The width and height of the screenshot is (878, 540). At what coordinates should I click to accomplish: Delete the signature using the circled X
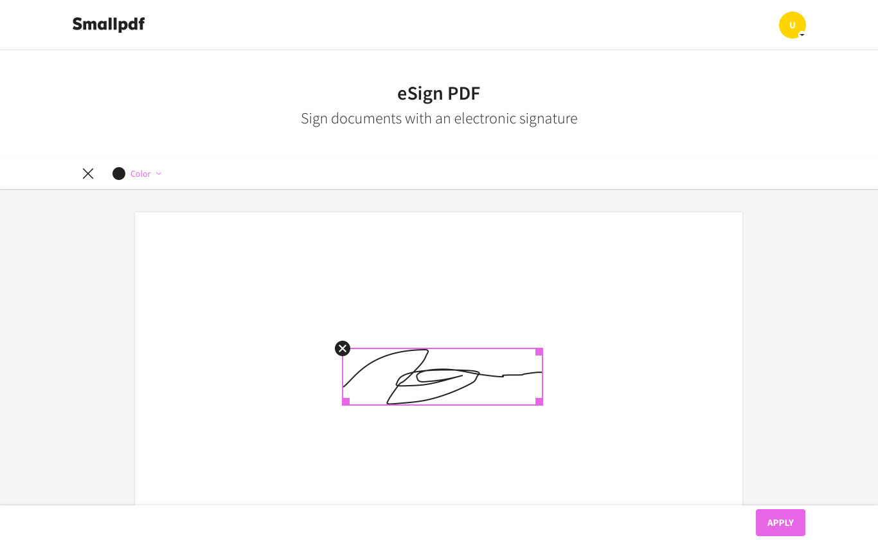(x=343, y=348)
